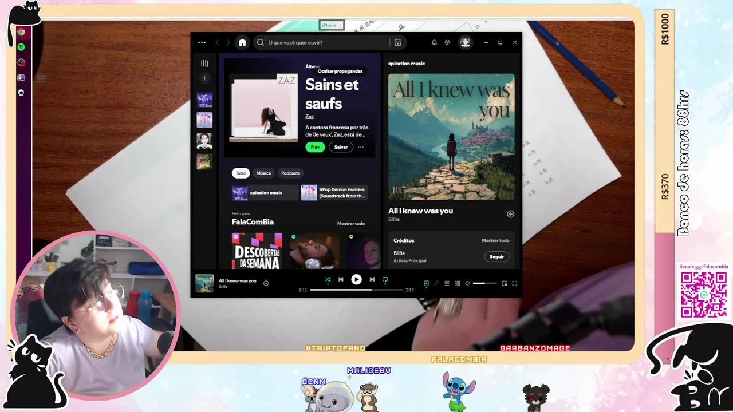Open the 'Sains et saufs' album title
Screen dimensions: 733x412
pos(332,94)
